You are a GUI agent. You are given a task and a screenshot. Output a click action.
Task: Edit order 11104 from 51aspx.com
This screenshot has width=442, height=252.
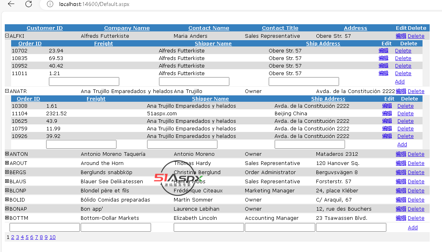point(387,114)
